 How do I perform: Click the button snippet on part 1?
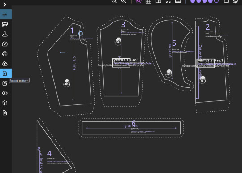pyautogui.click(x=80, y=33)
